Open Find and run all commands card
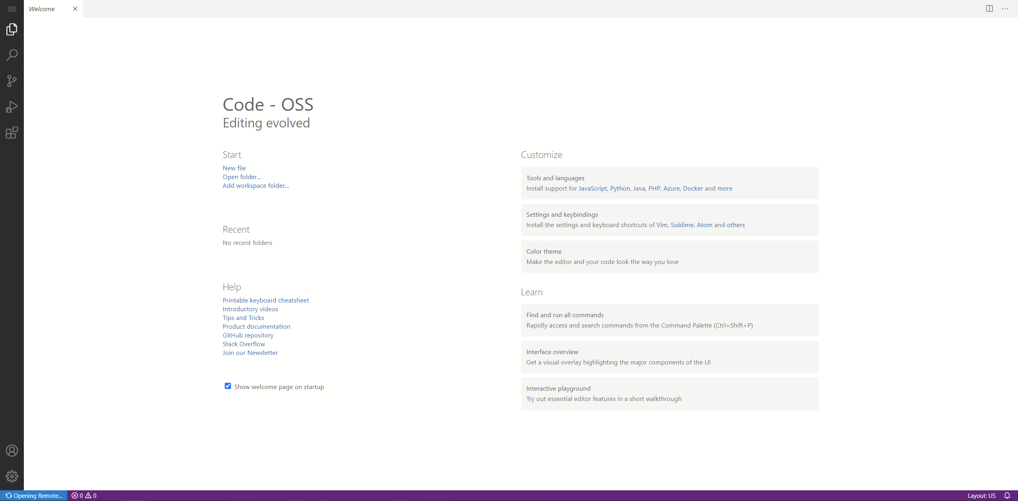 pos(670,320)
